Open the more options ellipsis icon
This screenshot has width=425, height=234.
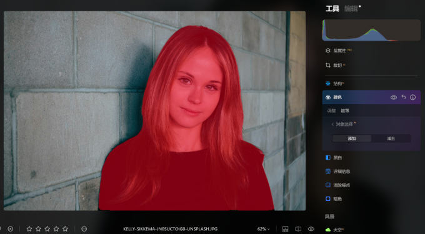(x=84, y=229)
